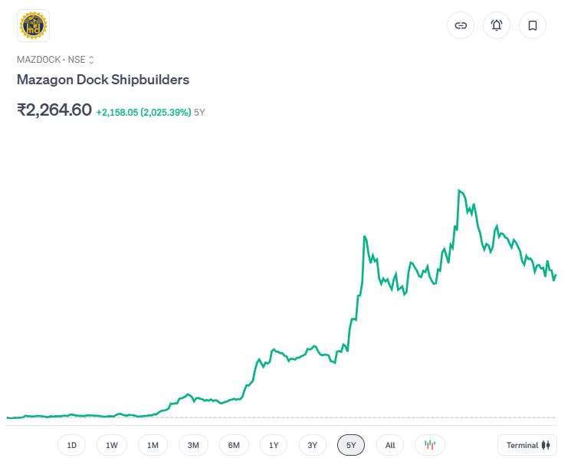
Task: Click the green 5Y returns percentage
Action: [x=143, y=112]
